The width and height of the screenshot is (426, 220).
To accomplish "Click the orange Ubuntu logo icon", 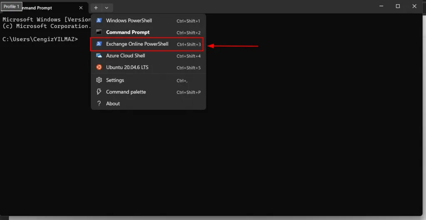I will click(99, 67).
